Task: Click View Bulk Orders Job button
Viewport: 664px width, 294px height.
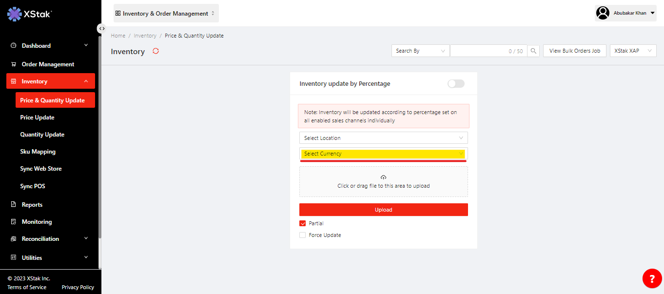Action: click(x=574, y=51)
